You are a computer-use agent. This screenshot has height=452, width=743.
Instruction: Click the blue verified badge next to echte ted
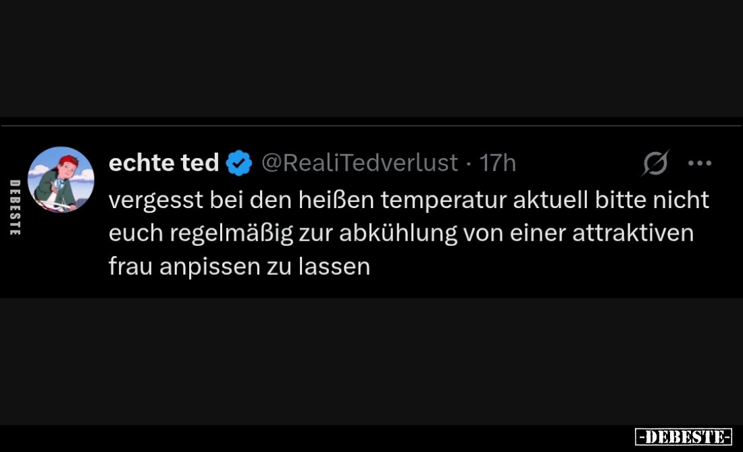coord(238,162)
